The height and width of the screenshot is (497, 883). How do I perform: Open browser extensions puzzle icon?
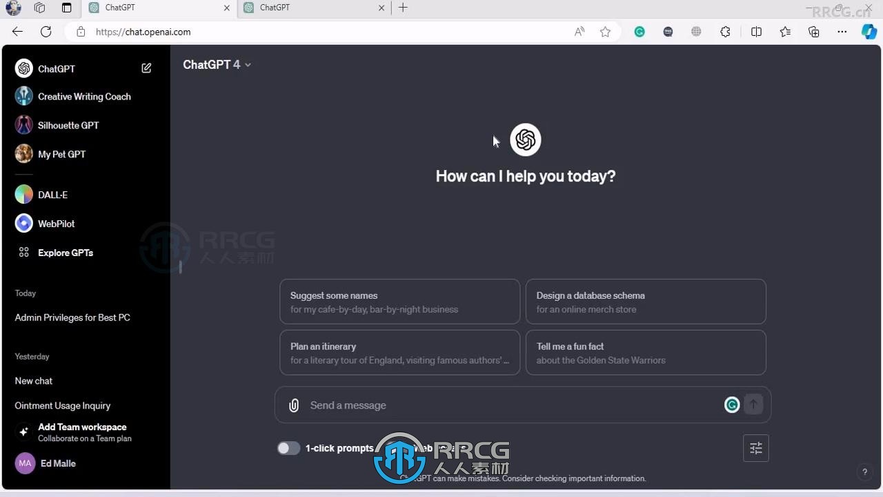(725, 32)
